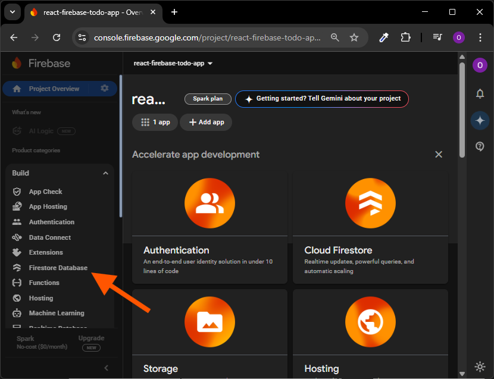Click the Cloud Firestore card orange icon

pos(370,203)
